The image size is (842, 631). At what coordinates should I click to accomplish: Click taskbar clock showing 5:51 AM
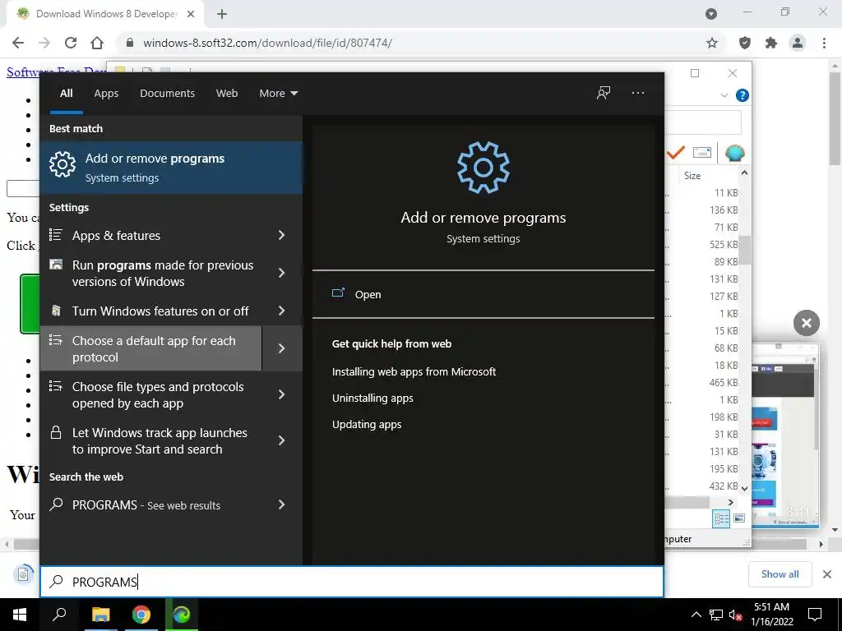(x=771, y=615)
